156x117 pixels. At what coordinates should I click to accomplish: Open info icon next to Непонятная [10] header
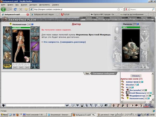(x=32, y=24)
